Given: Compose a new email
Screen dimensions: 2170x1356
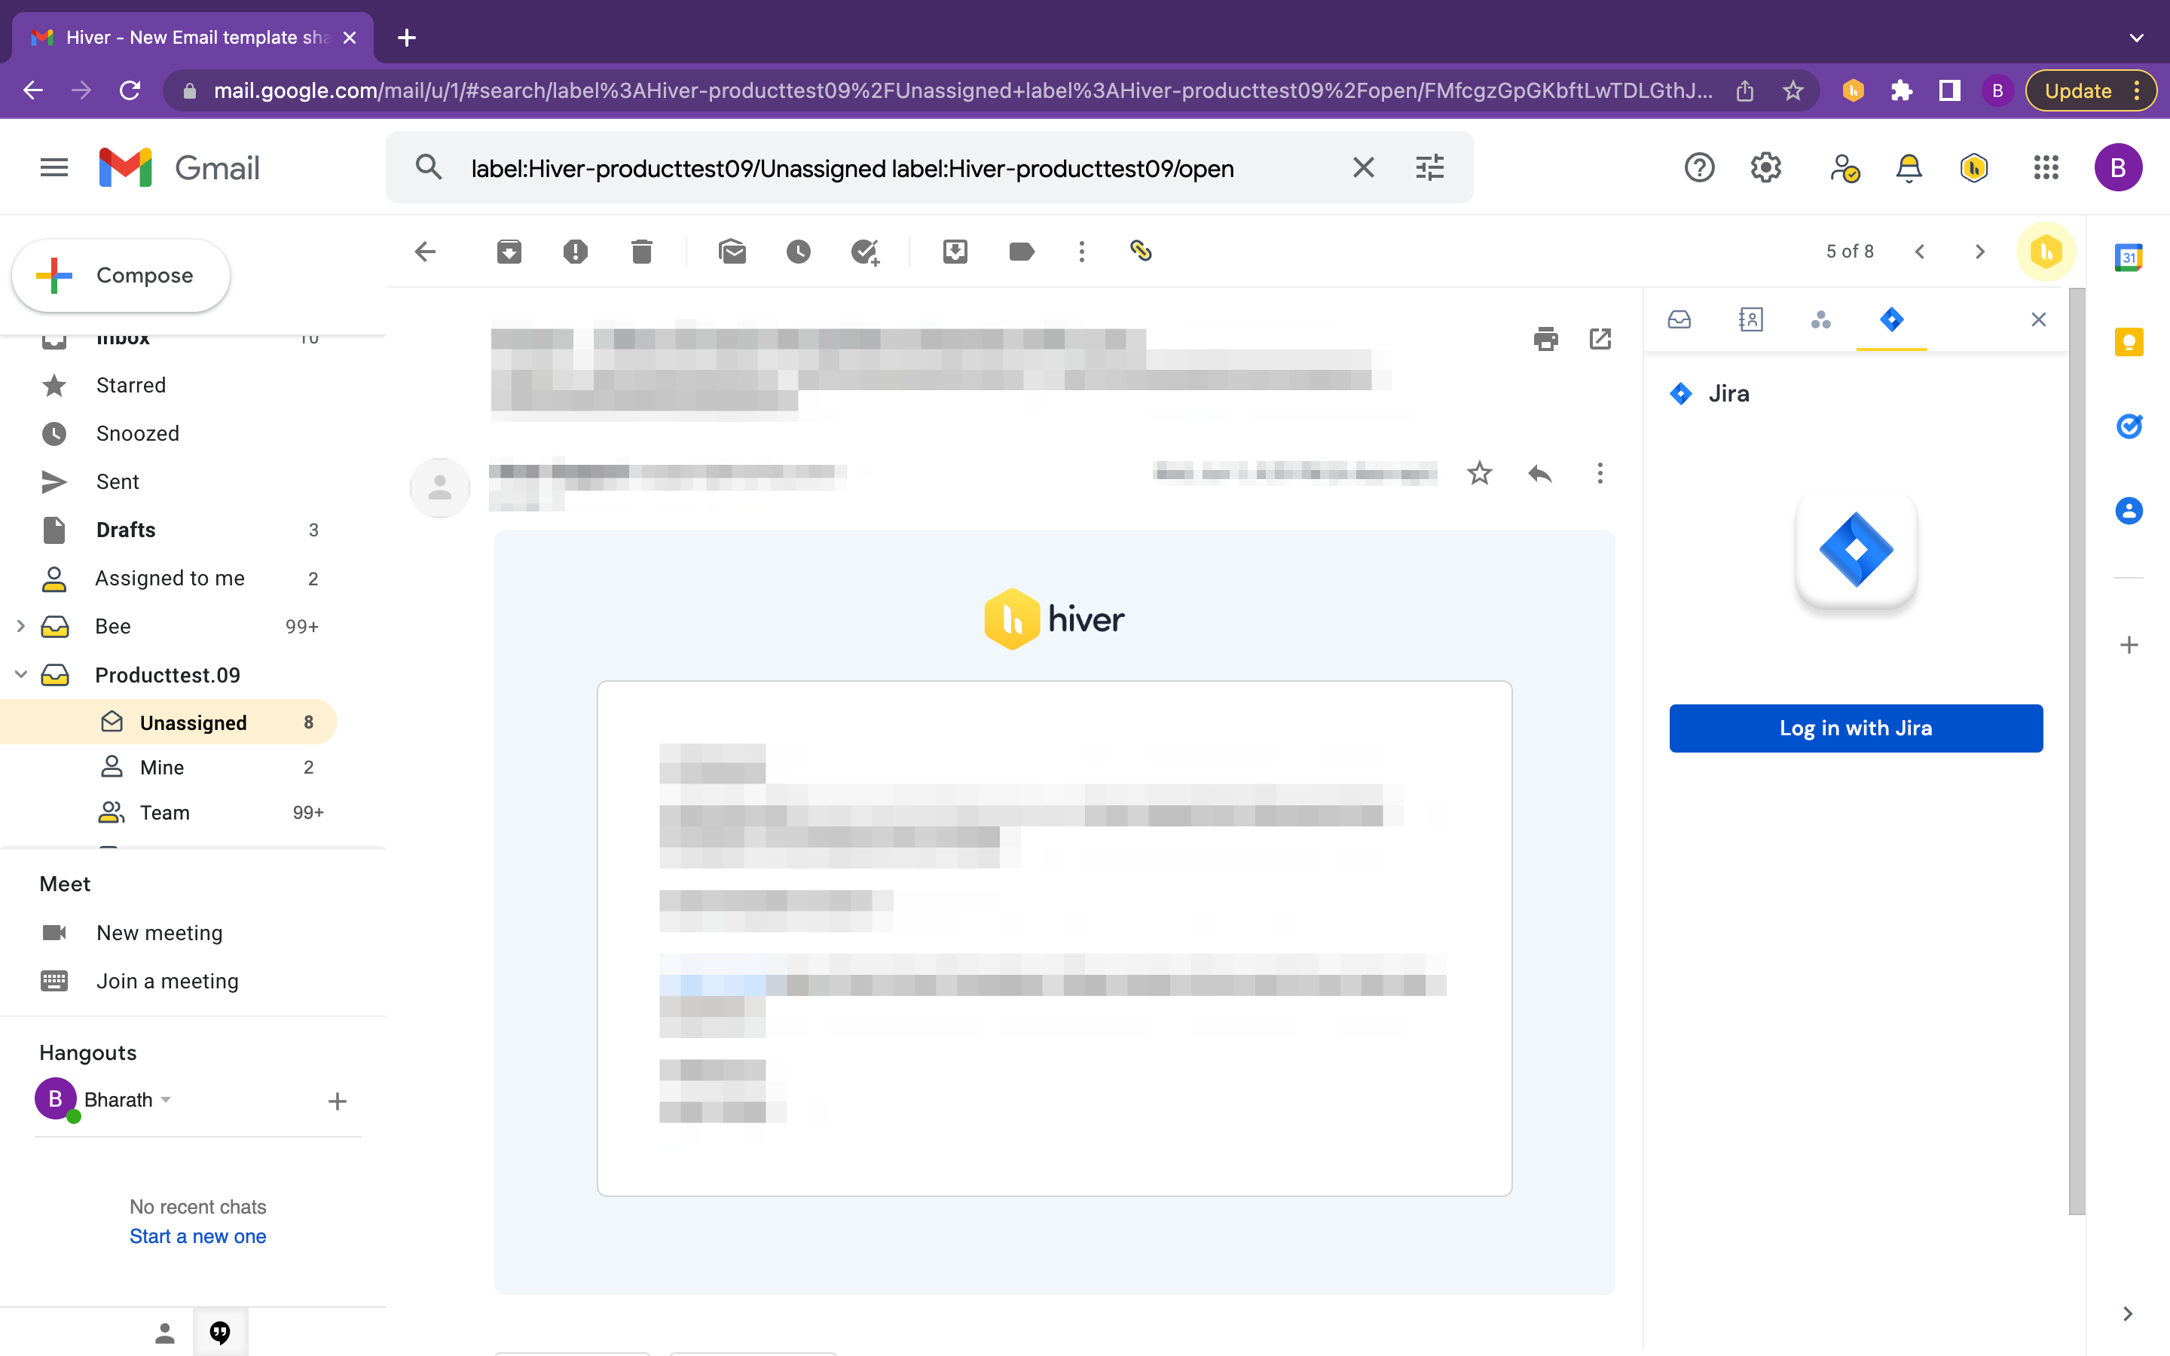Looking at the screenshot, I should 121,275.
